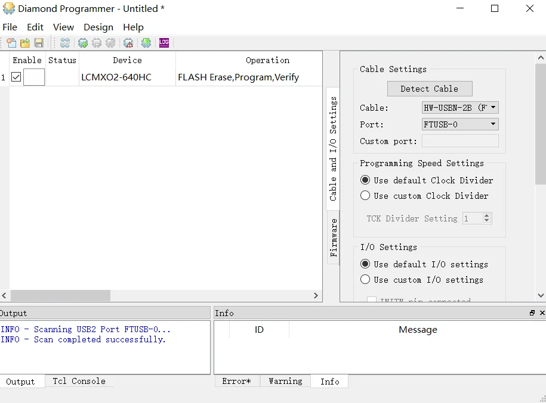Click the Scan device chain icon
Screen dimensions: 546x403
pos(66,42)
